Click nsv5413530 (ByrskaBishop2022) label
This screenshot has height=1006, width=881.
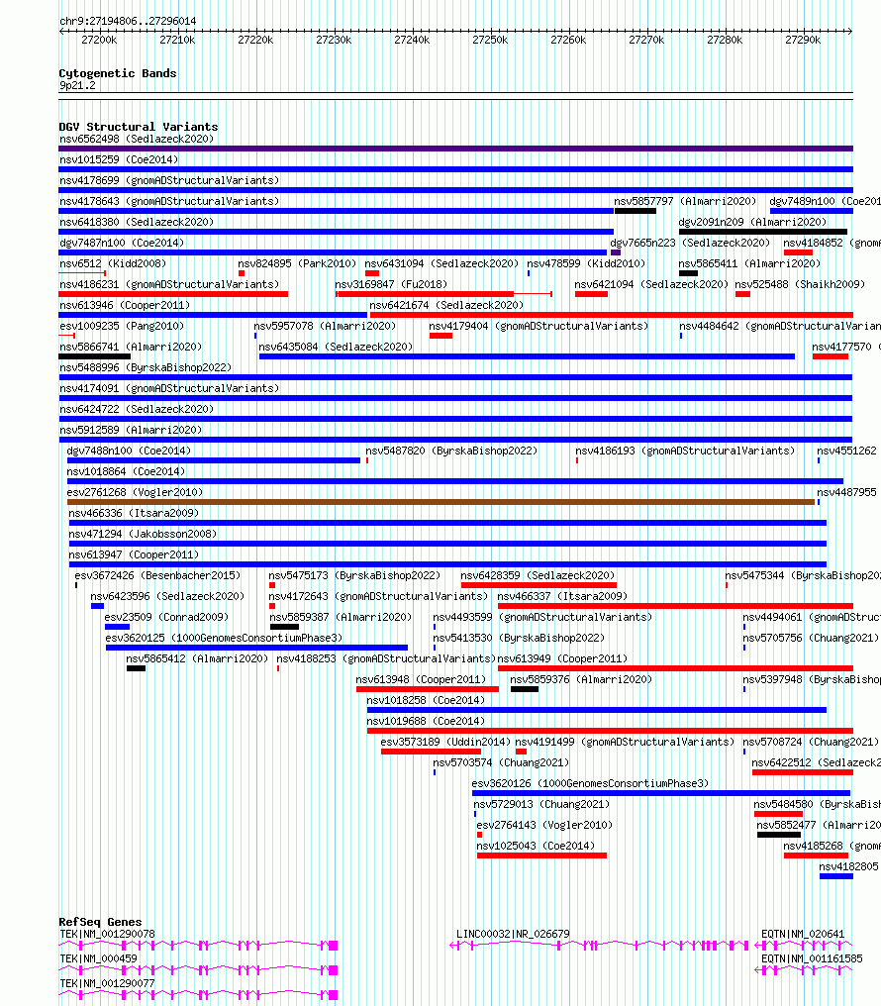(519, 639)
